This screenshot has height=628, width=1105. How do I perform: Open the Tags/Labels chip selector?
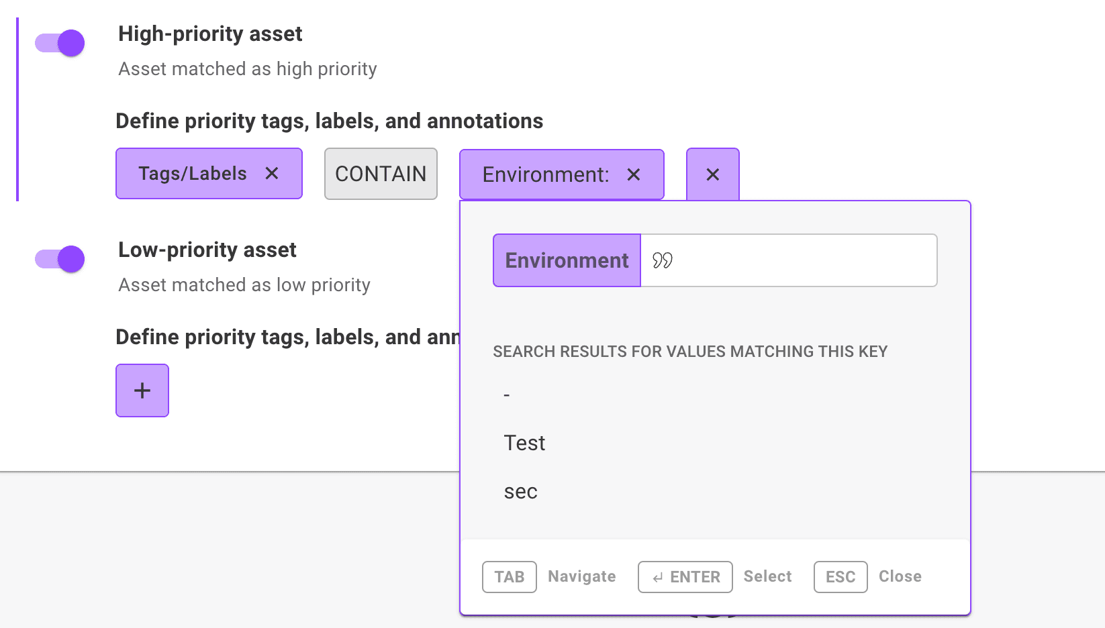(193, 174)
